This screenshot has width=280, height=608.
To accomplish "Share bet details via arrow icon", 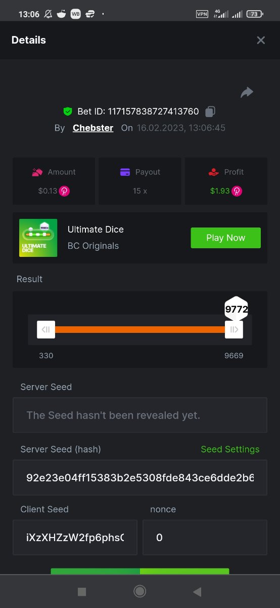I will click(247, 92).
